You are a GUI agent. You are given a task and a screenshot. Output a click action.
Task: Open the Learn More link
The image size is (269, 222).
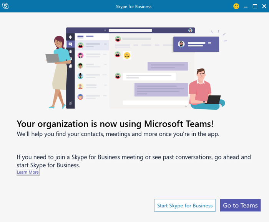tap(28, 172)
